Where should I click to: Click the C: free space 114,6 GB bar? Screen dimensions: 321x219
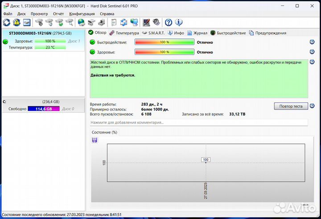pyautogui.click(x=44, y=109)
